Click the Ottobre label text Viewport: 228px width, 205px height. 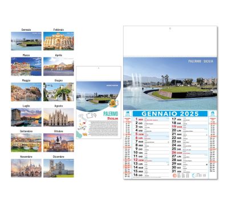[59, 132]
